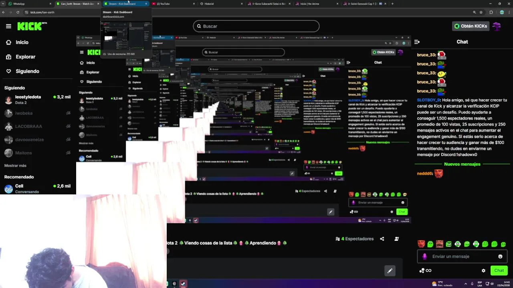Screen dimensions: 513x288
Task: Click SLOTBOY_B username in chat
Action: point(428,100)
